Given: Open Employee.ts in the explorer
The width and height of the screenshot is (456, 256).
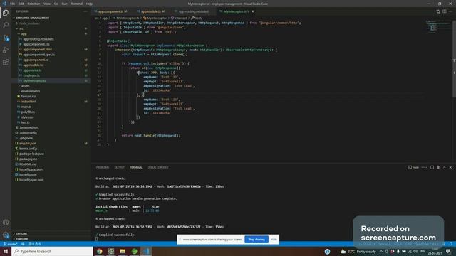Looking at the screenshot, I should coord(31,75).
